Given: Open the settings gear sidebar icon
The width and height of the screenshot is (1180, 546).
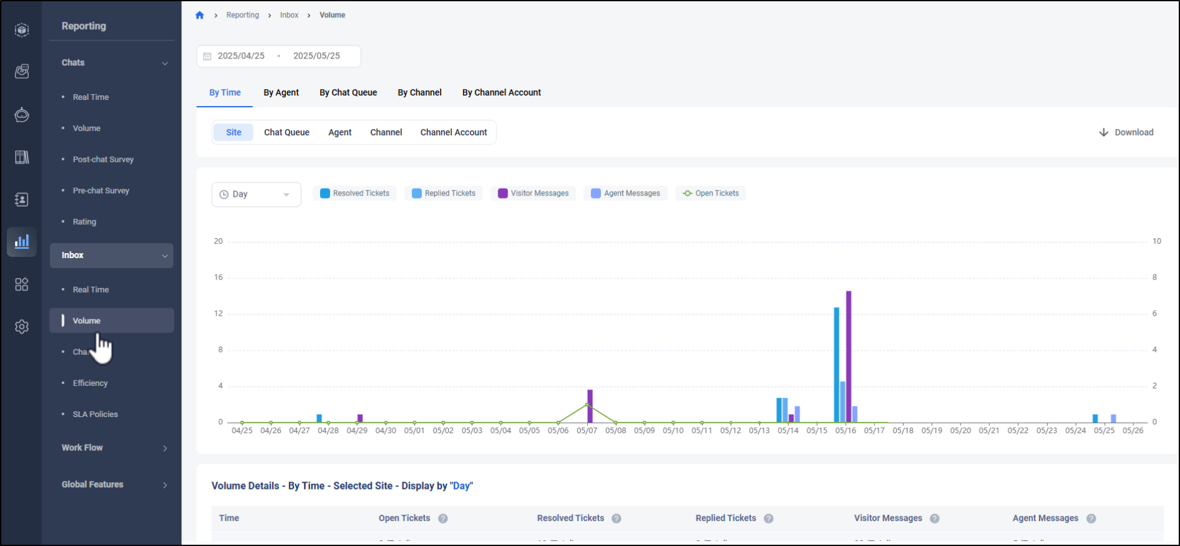Looking at the screenshot, I should click(x=22, y=327).
